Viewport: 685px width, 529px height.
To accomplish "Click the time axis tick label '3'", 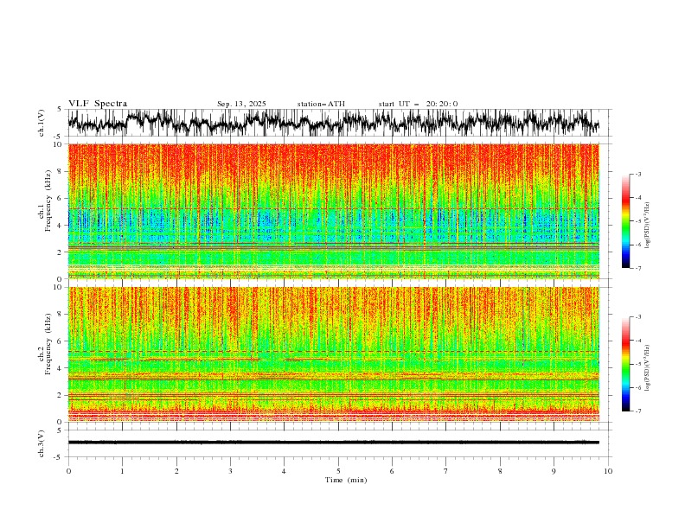I will (x=230, y=471).
